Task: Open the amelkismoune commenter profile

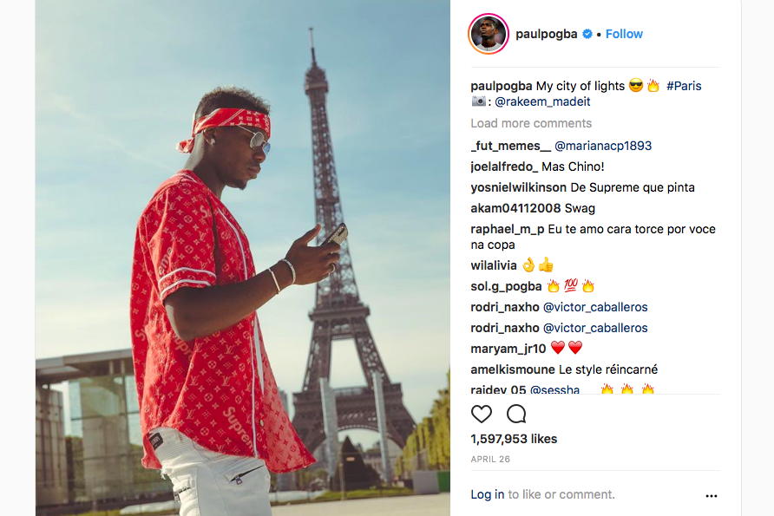Action: coord(512,369)
